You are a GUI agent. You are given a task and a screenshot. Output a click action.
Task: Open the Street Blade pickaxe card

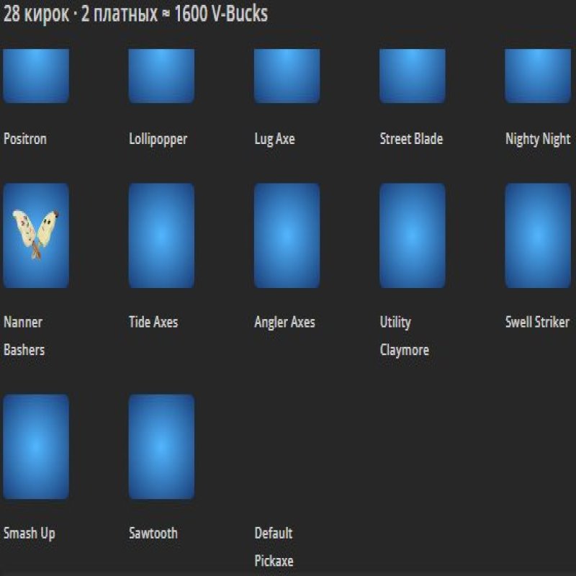coord(412,76)
